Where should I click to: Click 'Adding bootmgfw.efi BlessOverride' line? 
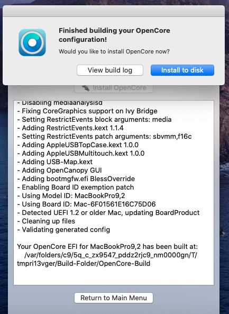[x=76, y=178]
